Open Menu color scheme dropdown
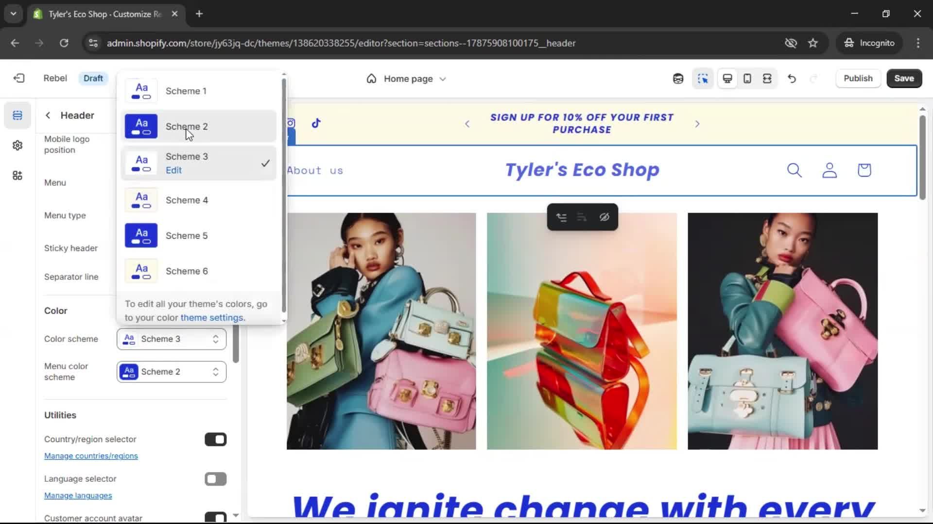 pyautogui.click(x=171, y=372)
